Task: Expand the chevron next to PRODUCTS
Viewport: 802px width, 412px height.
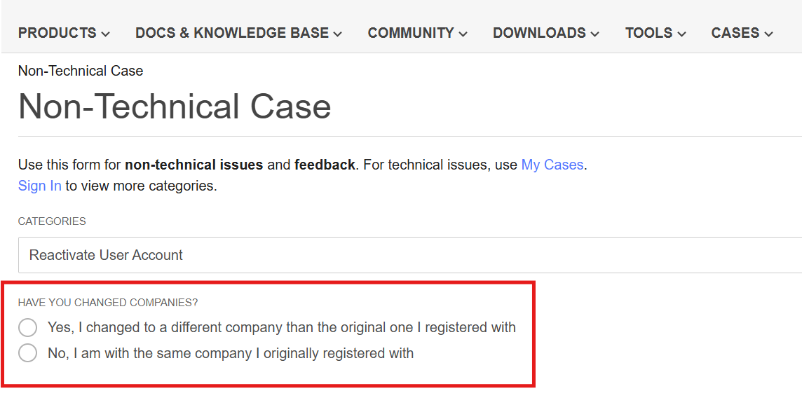Action: [106, 33]
